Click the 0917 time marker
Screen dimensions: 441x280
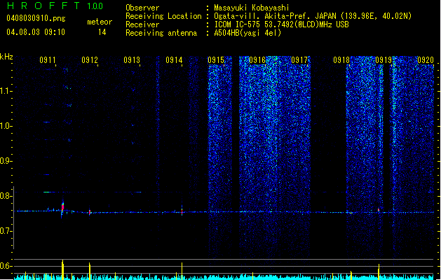299,60
